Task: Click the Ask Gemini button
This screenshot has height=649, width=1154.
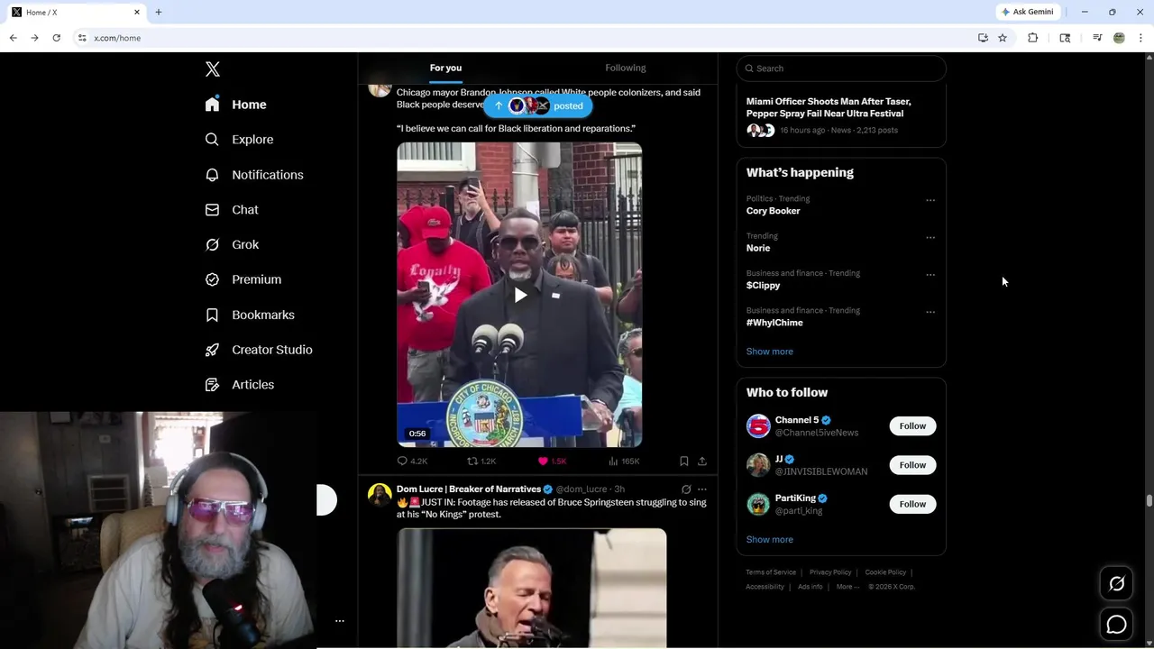Action: tap(1028, 12)
